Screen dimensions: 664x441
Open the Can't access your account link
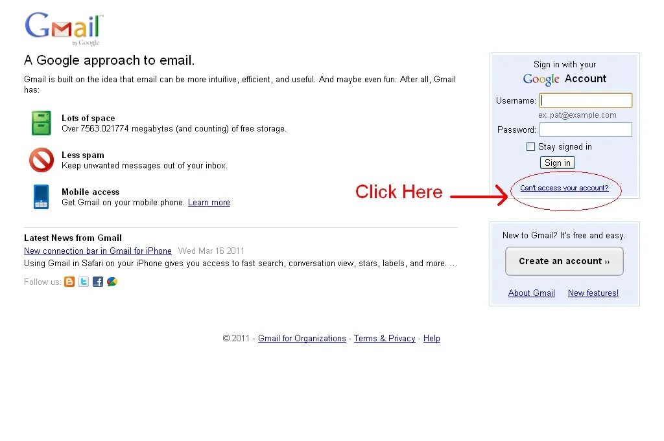[564, 188]
